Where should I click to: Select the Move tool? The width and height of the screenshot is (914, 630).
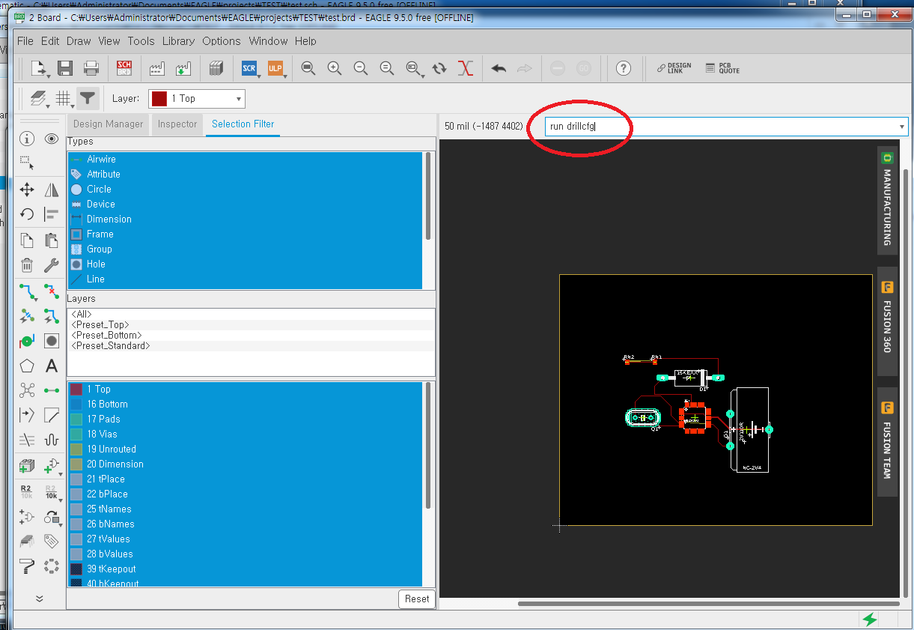27,190
